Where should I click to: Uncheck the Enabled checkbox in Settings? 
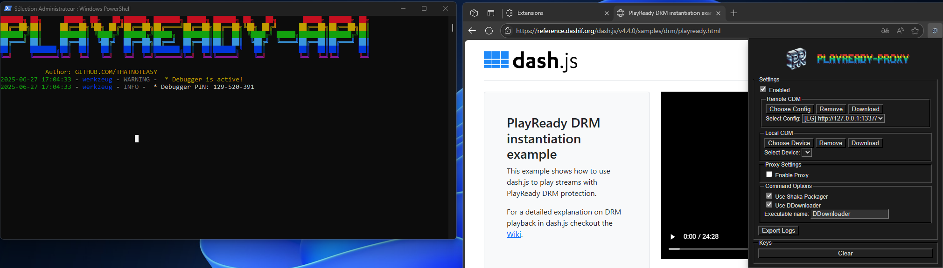[763, 89]
